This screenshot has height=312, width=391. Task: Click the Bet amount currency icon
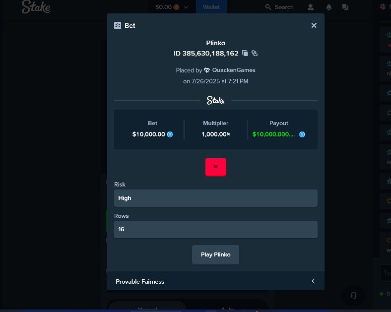170,134
